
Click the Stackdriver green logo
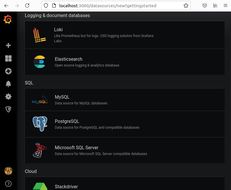[x=40, y=186]
